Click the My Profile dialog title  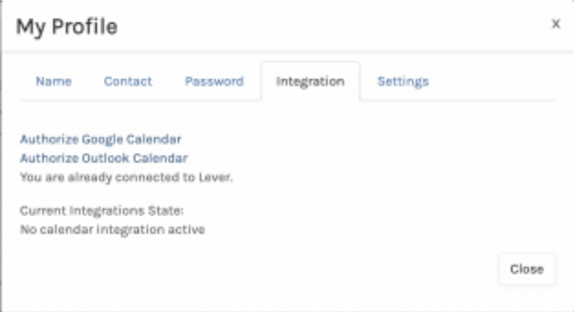tap(66, 27)
